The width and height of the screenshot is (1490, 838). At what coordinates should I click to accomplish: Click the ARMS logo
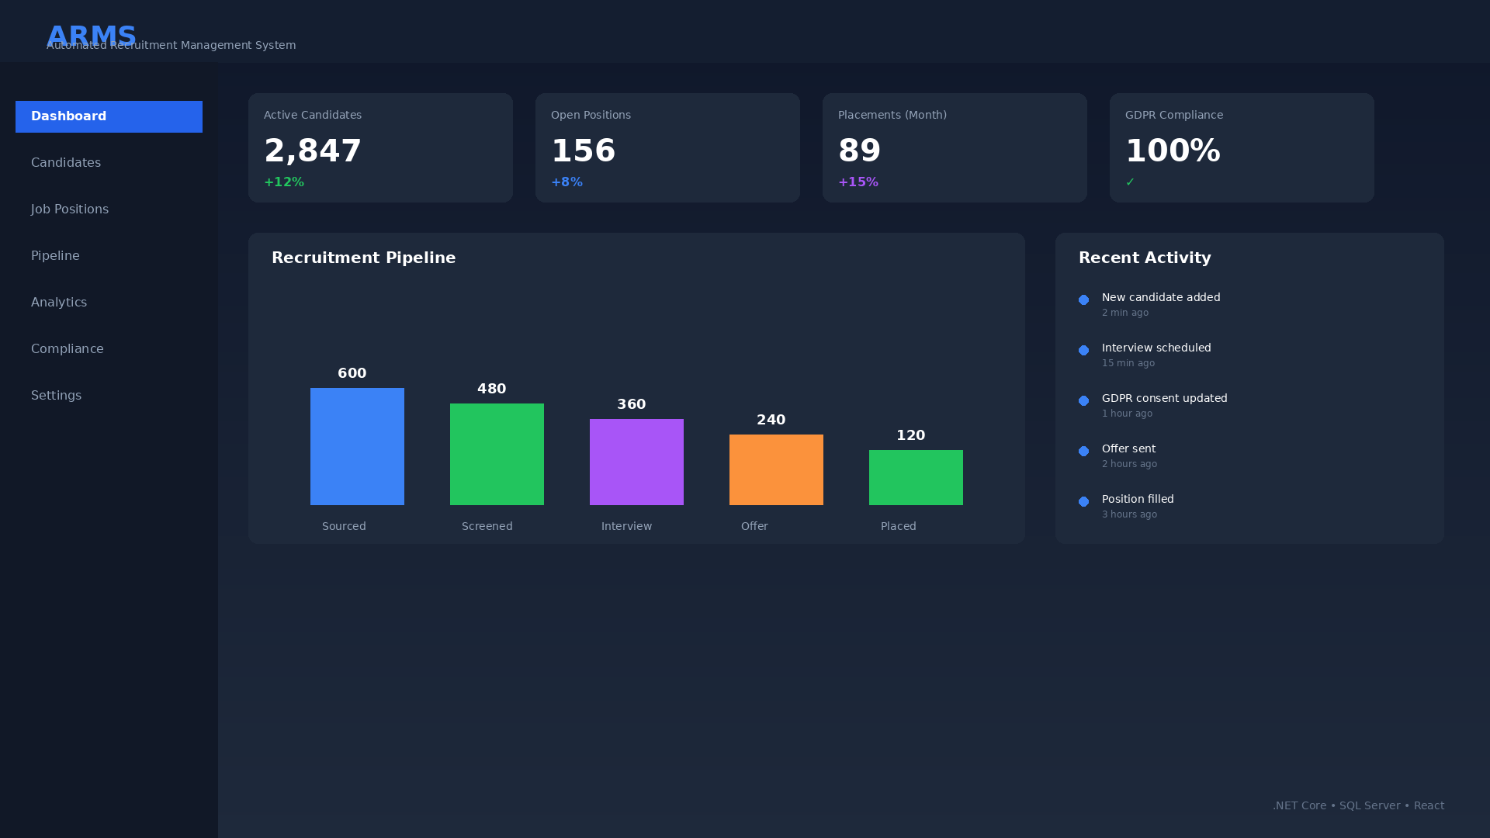click(92, 36)
